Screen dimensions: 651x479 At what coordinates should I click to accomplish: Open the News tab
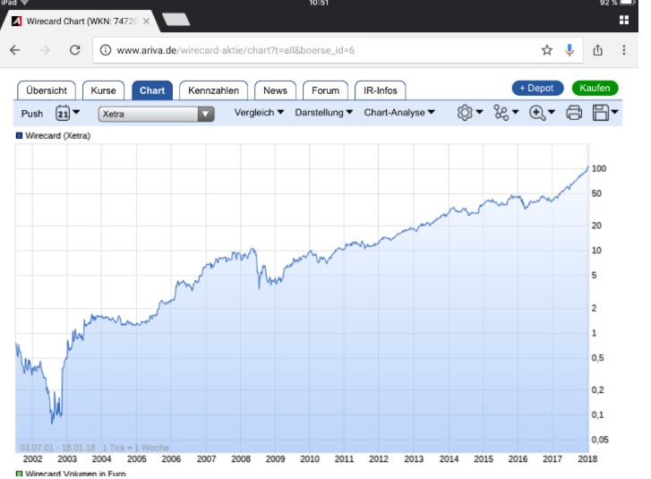[x=275, y=90]
